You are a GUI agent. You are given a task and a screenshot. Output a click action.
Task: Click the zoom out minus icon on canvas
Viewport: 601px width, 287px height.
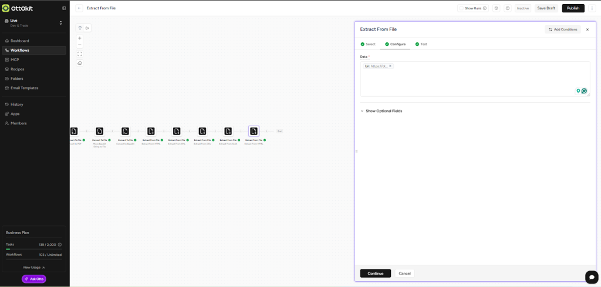pos(80,45)
